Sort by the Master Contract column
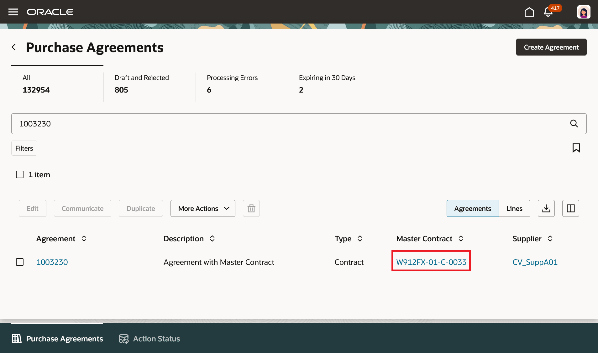Screen dimensions: 598x353 461,239
